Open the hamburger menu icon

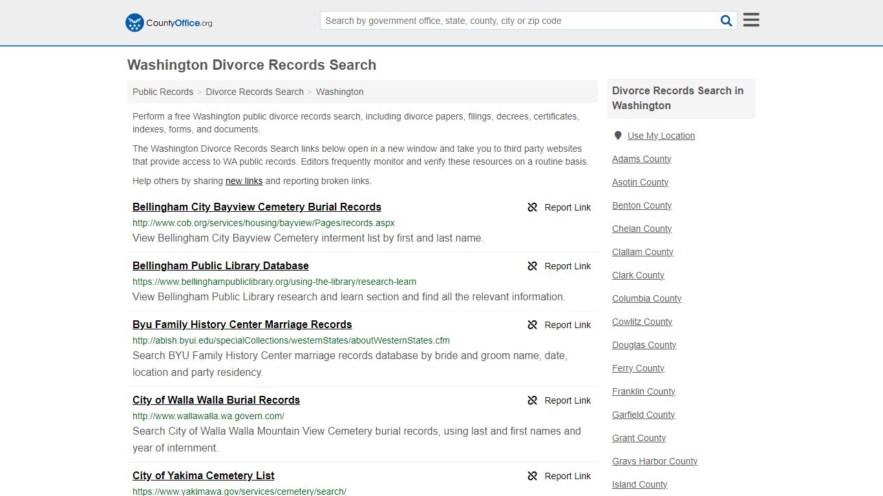(751, 20)
